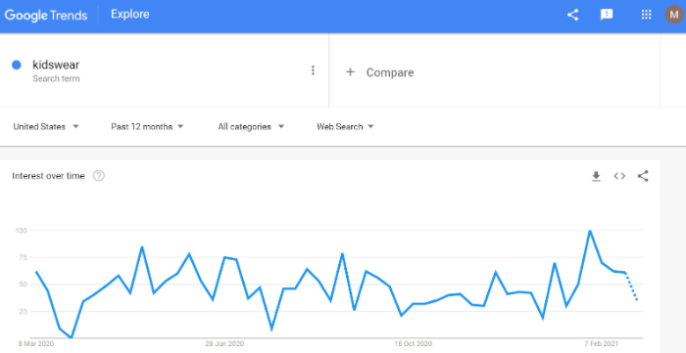Open the three-dot menu for kidswear term

(x=313, y=70)
